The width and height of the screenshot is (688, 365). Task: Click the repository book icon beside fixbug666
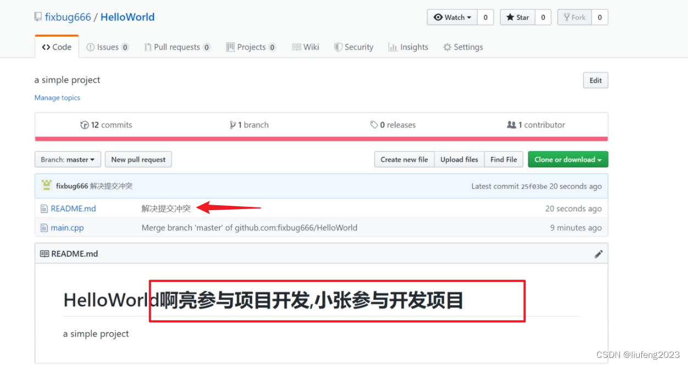38,17
